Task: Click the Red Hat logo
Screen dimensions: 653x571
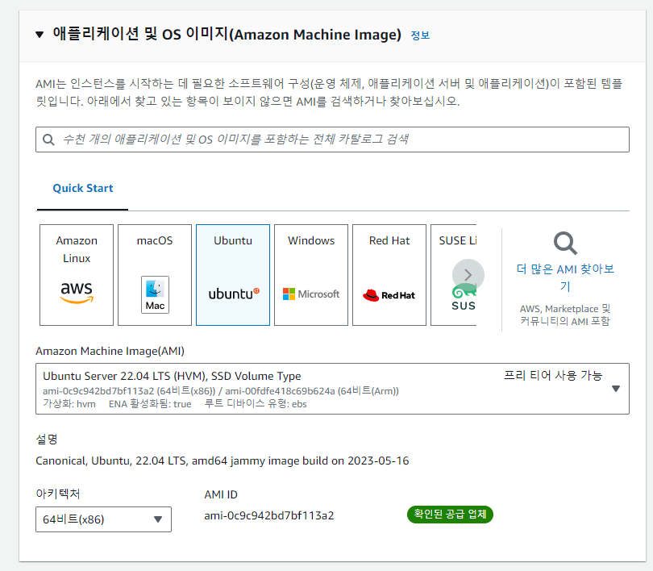Action: point(389,295)
